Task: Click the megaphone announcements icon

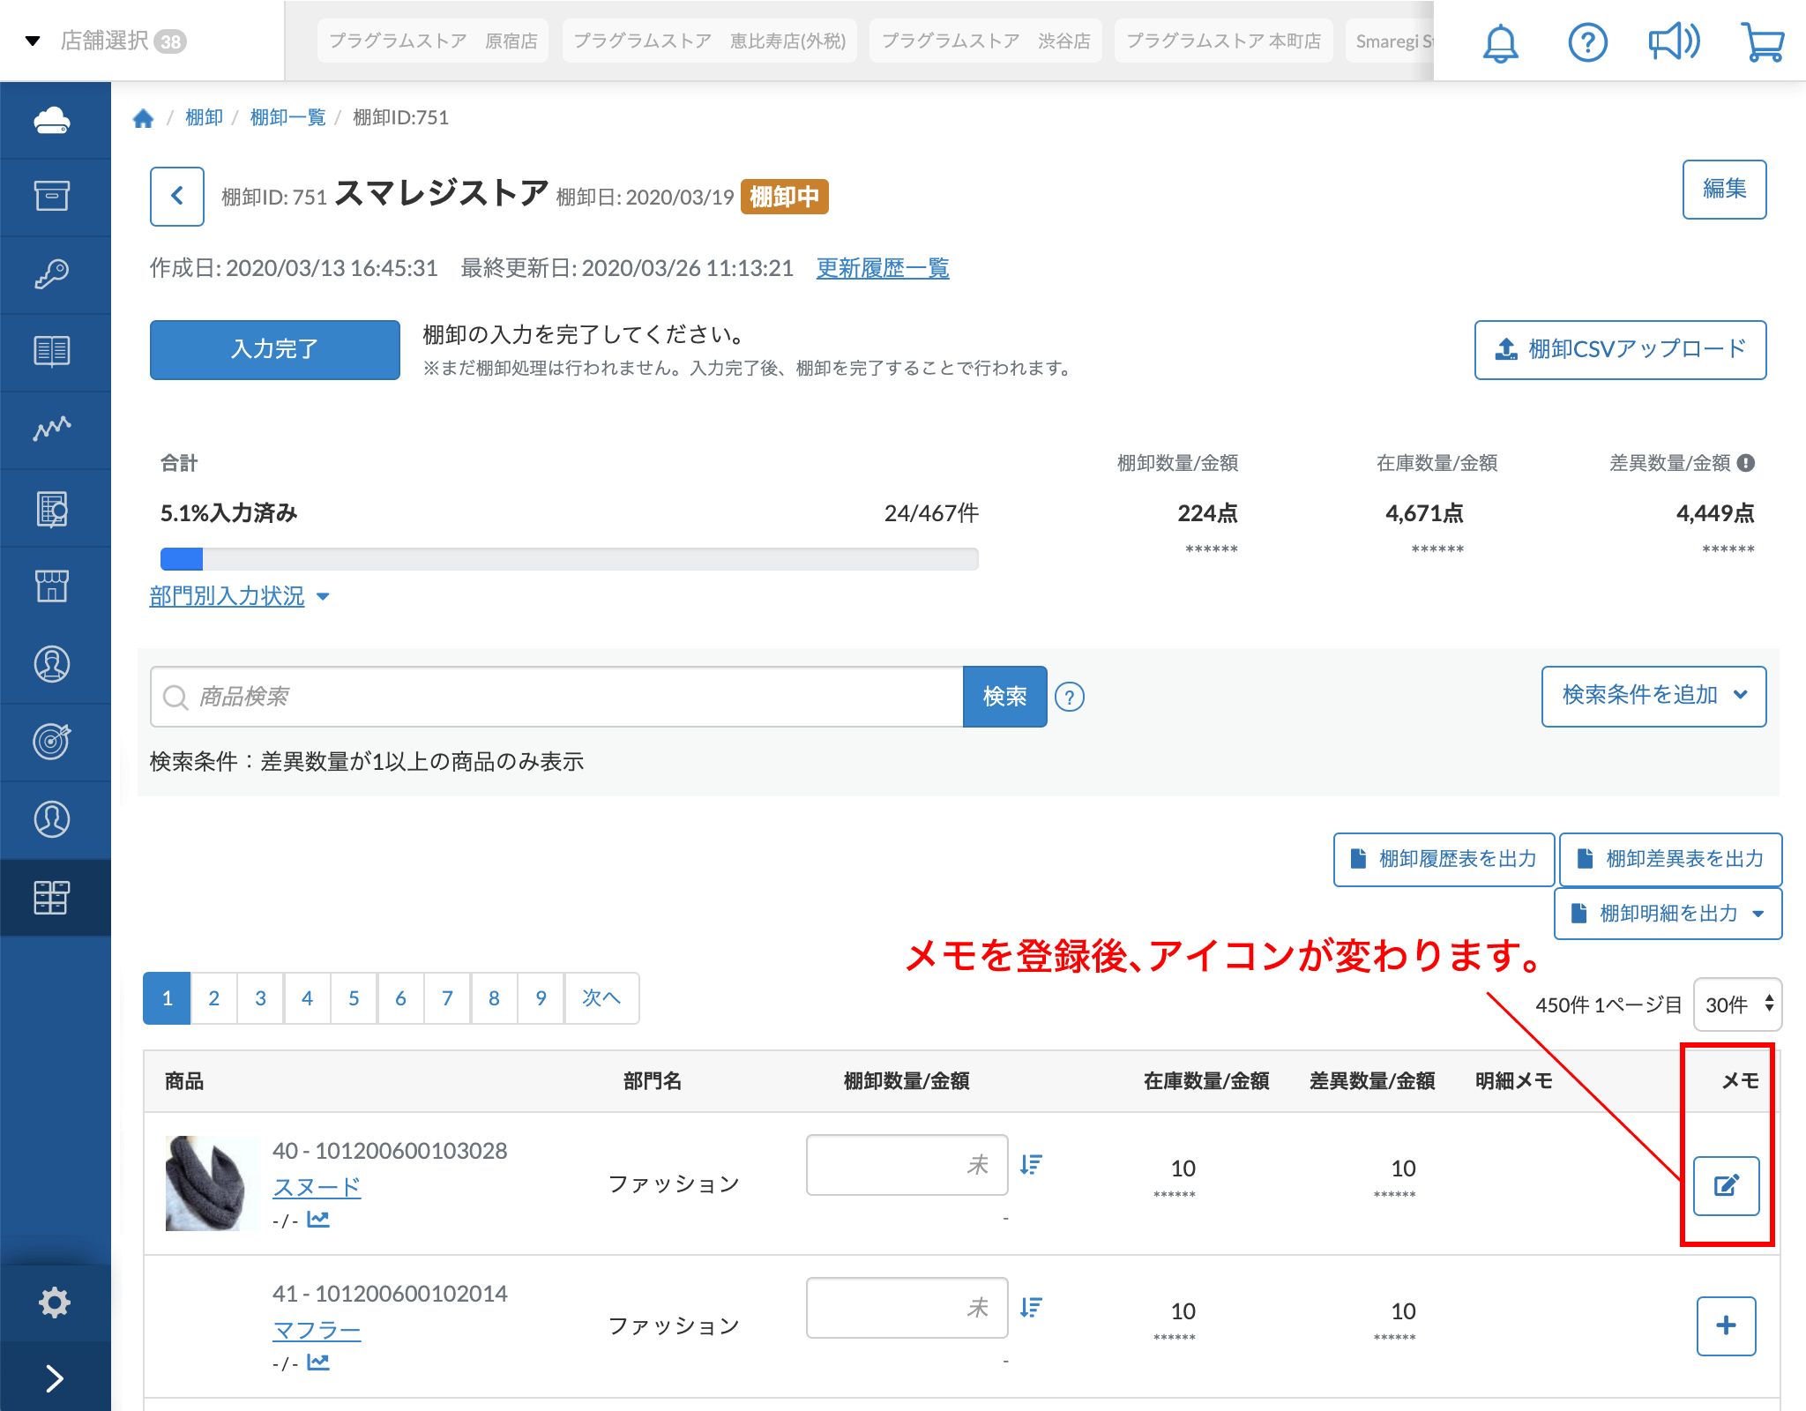Action: [x=1674, y=42]
